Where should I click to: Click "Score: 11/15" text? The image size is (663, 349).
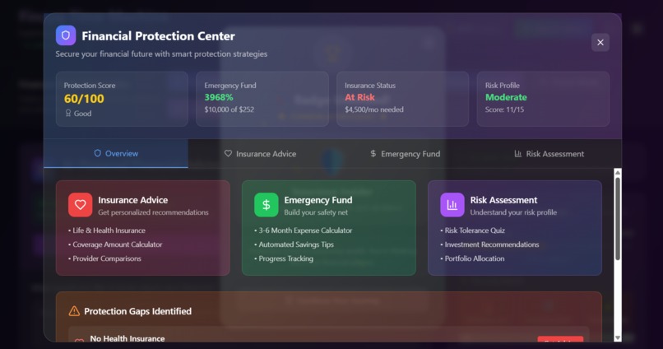coord(504,109)
